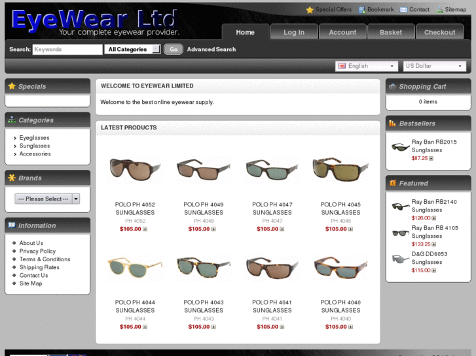Click the Bookmark icon in header

361,10
